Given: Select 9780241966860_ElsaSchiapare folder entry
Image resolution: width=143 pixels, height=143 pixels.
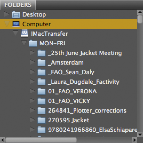Looking at the screenshot, I should pos(93,130).
